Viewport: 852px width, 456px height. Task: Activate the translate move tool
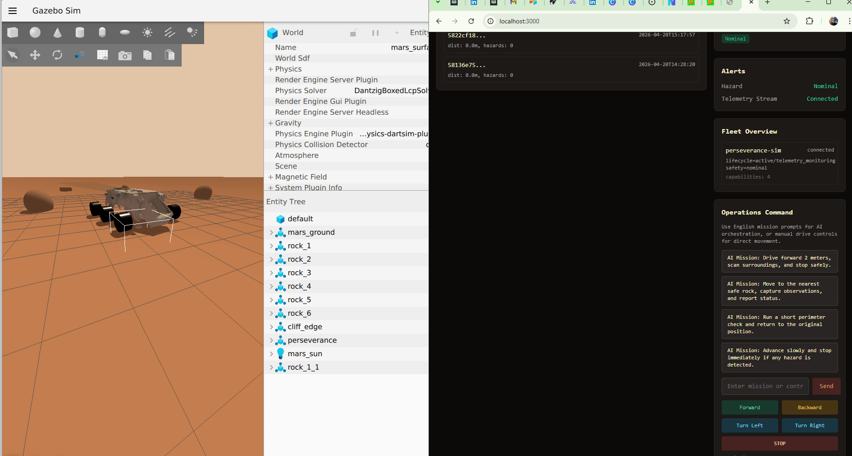click(35, 55)
